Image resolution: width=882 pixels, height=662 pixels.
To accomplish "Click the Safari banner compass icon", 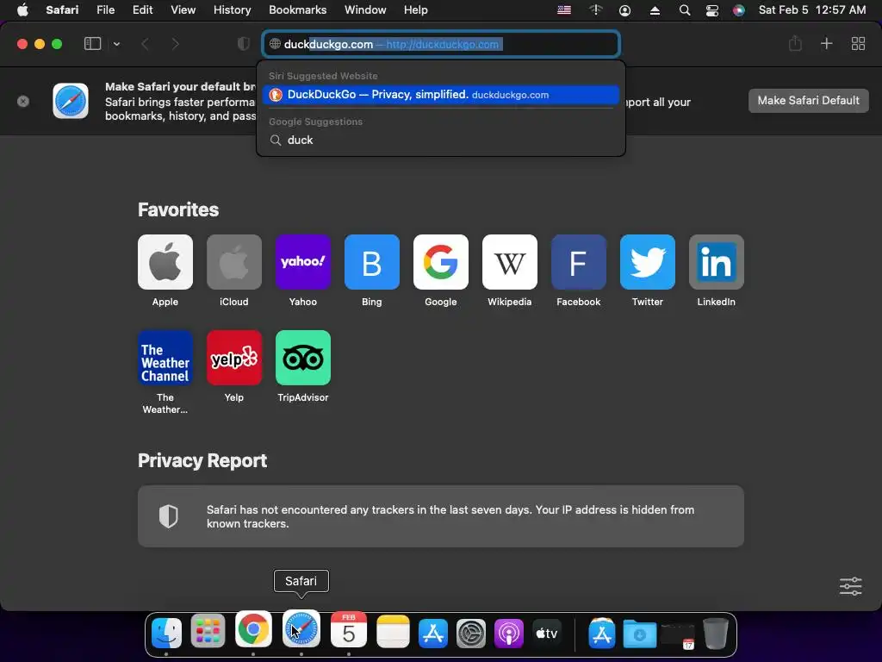I will point(71,101).
